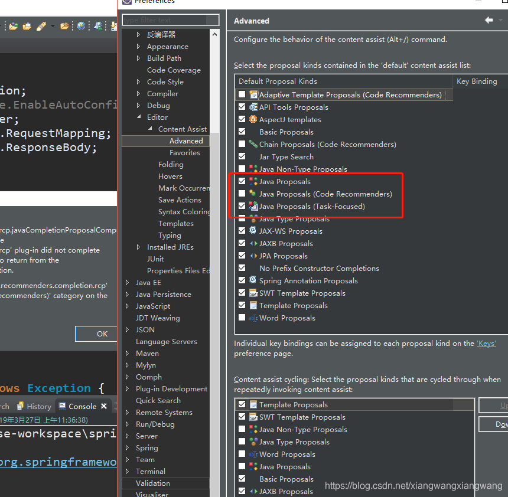Viewport: 508px width, 497px height.
Task: Click the SWT icon beside SWT Template Proposals
Action: pos(253,293)
